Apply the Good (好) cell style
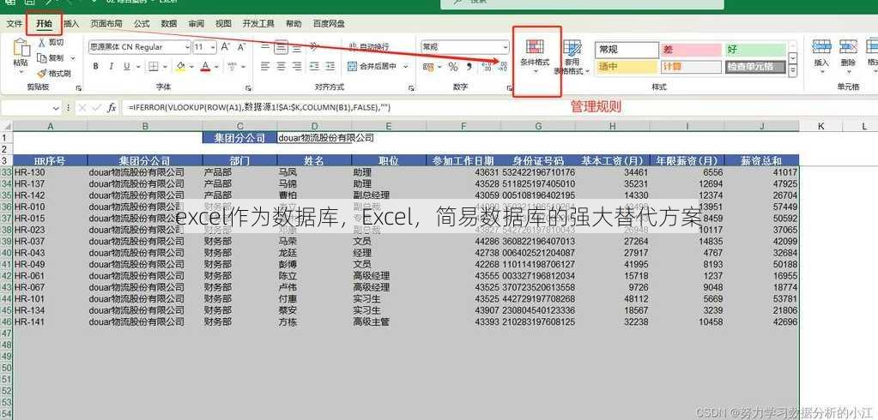The image size is (878, 420). click(x=756, y=50)
